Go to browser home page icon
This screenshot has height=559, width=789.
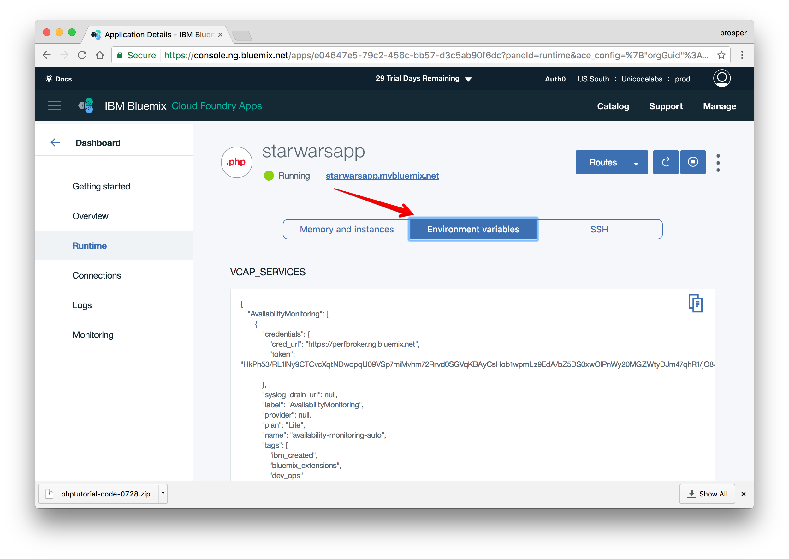[100, 55]
